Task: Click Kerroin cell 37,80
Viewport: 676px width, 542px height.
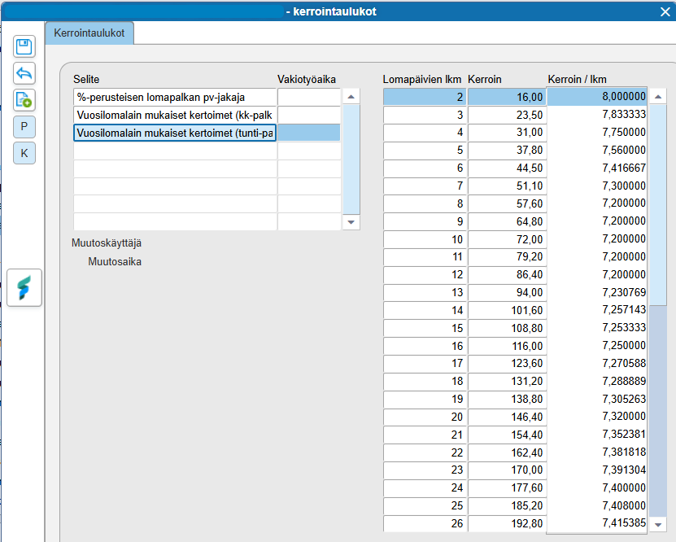Action: click(507, 150)
